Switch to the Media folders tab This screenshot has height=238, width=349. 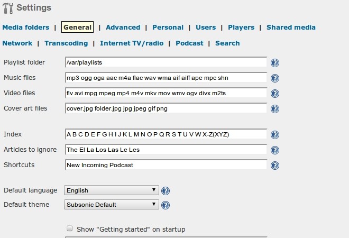(x=25, y=28)
